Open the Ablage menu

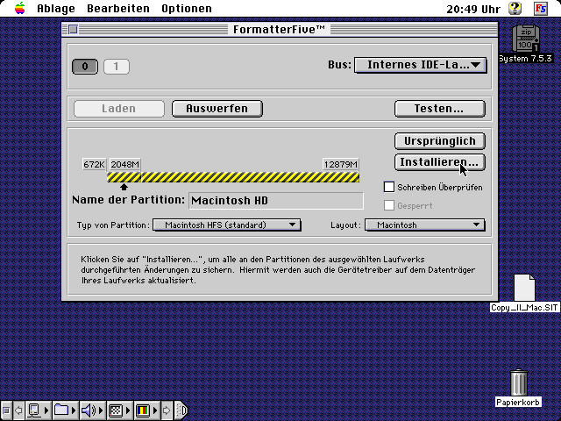coord(56,9)
